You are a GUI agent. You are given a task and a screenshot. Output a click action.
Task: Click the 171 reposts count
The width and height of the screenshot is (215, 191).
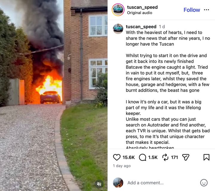(174, 157)
